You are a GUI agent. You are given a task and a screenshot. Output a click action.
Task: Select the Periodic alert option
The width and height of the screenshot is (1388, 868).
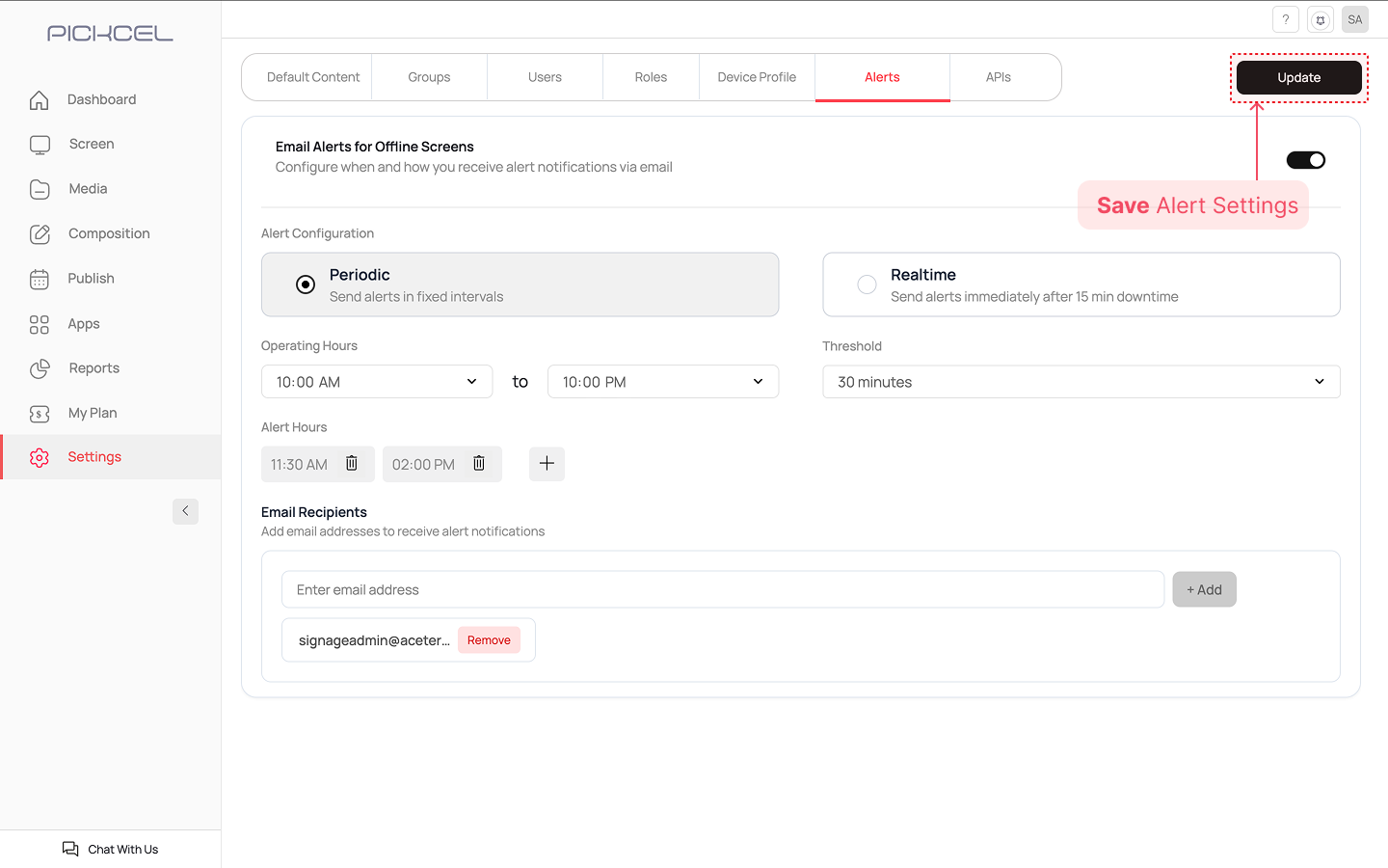click(306, 285)
